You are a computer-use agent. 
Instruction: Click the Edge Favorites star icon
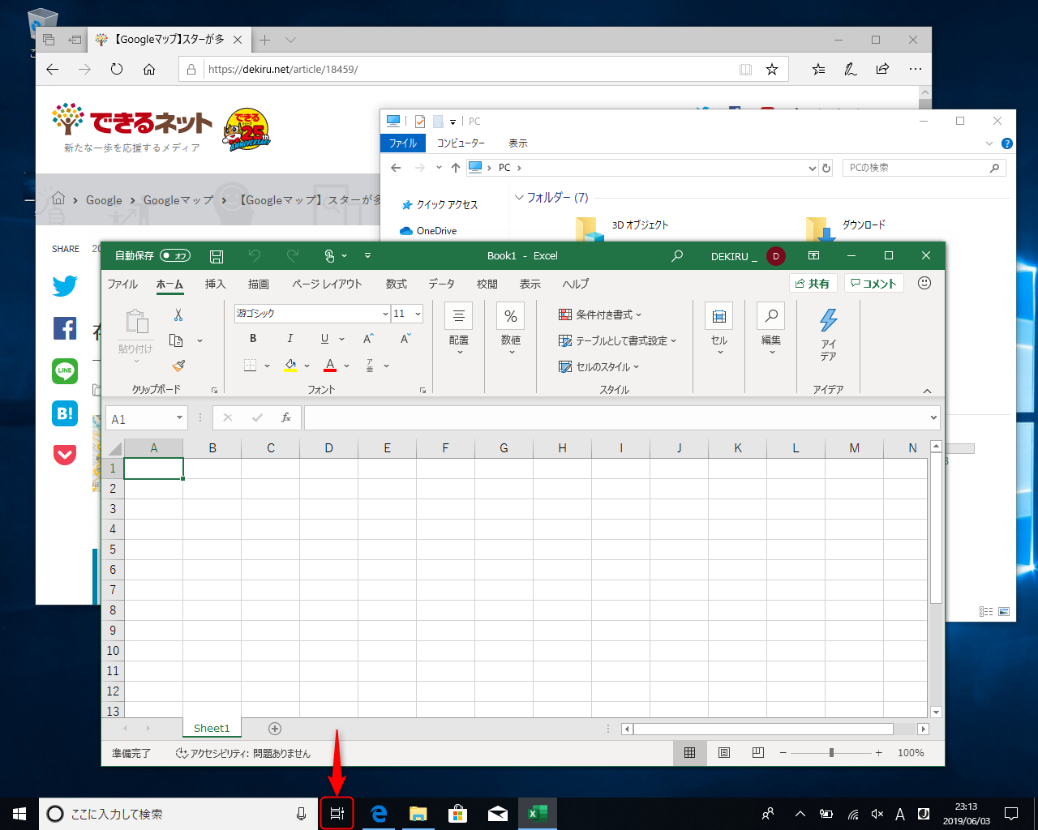coord(772,70)
